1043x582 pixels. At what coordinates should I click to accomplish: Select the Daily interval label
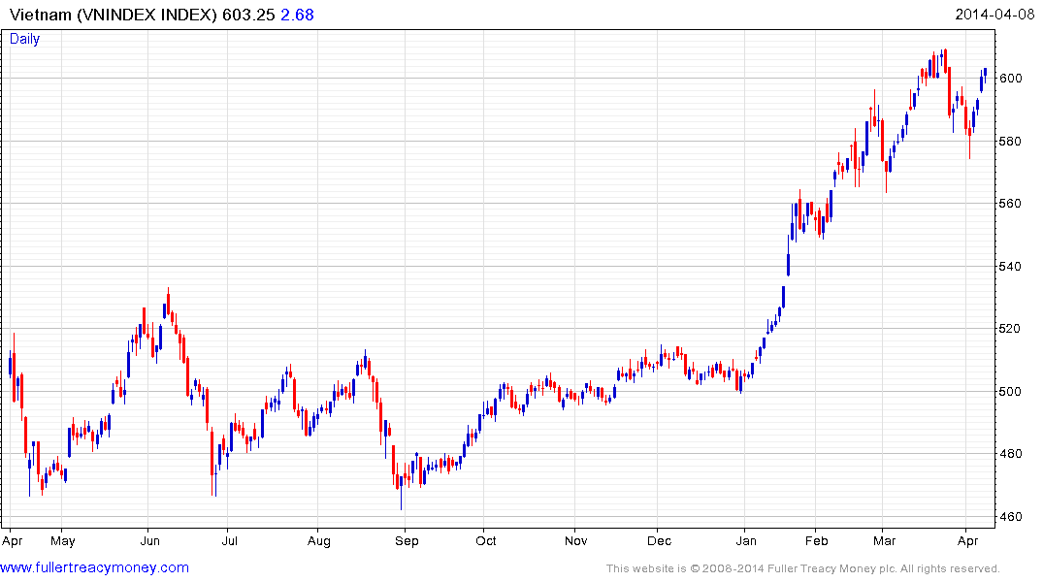tap(24, 39)
